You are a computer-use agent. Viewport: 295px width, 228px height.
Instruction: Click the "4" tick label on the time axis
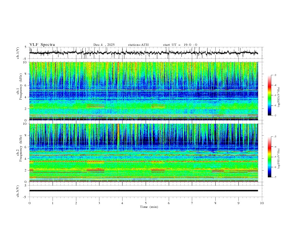122,203
